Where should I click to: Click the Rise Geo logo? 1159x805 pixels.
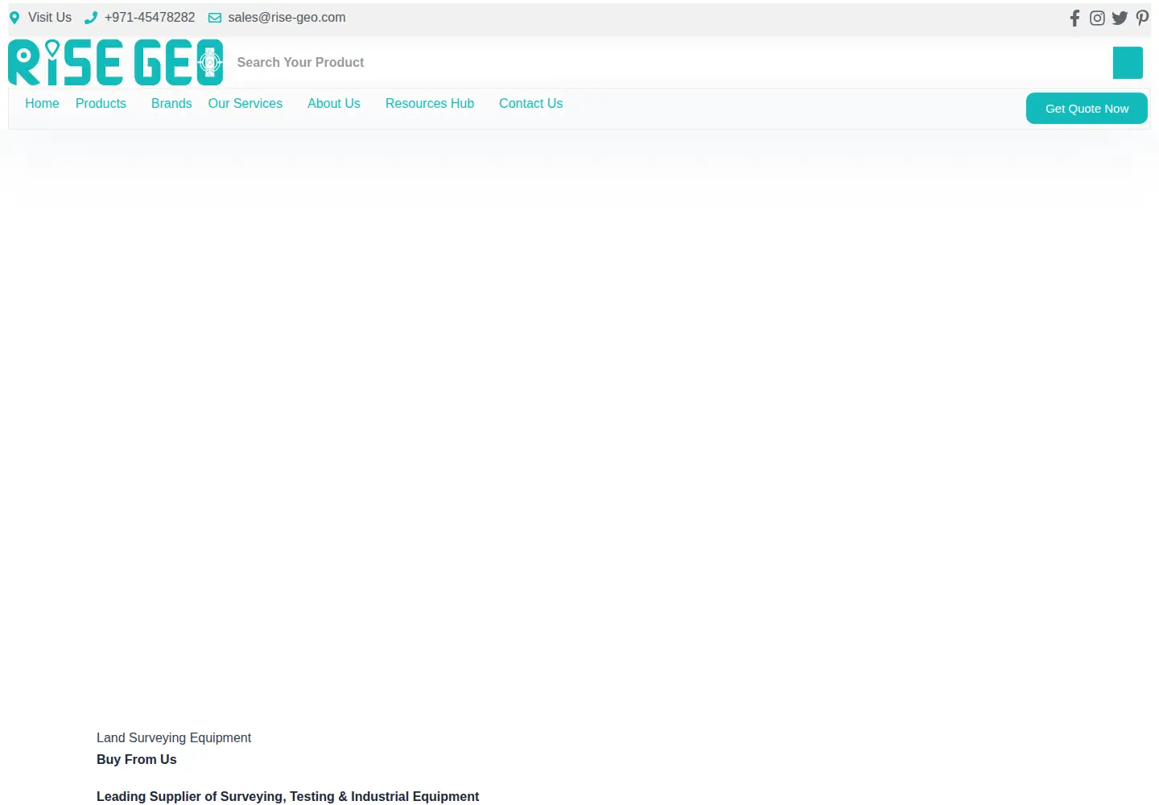[x=116, y=62]
